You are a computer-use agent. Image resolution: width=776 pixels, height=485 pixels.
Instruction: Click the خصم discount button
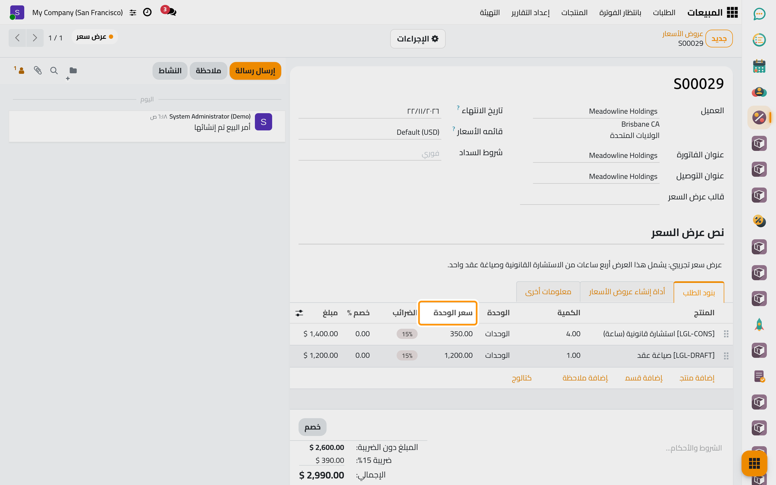(x=312, y=427)
